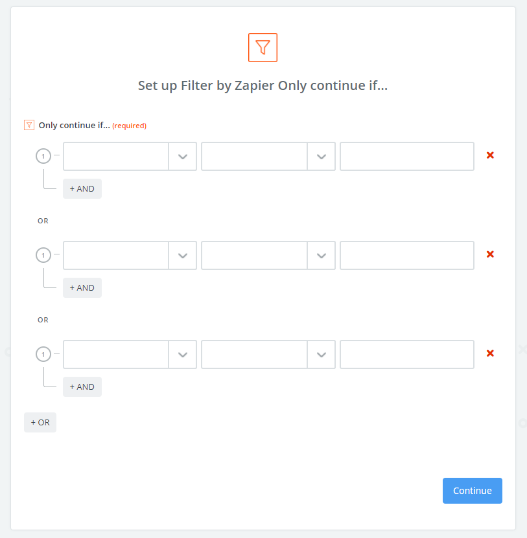Remove the first filter rule with red X

[490, 155]
